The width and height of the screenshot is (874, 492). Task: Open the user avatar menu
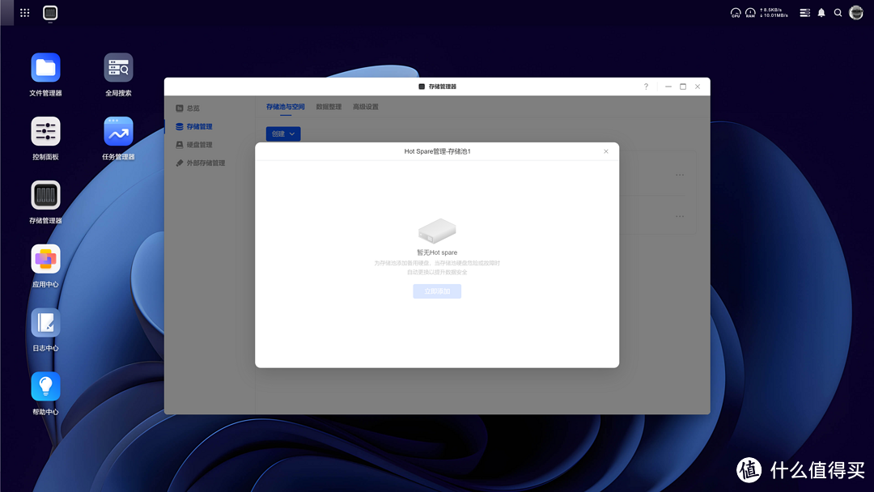(856, 13)
